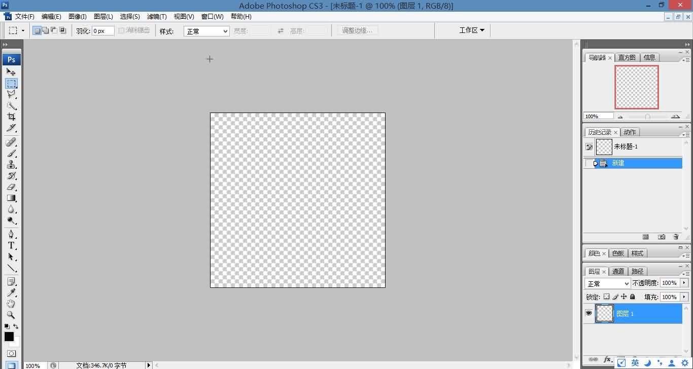Select the History Brush tool
The image size is (693, 369).
tap(11, 175)
